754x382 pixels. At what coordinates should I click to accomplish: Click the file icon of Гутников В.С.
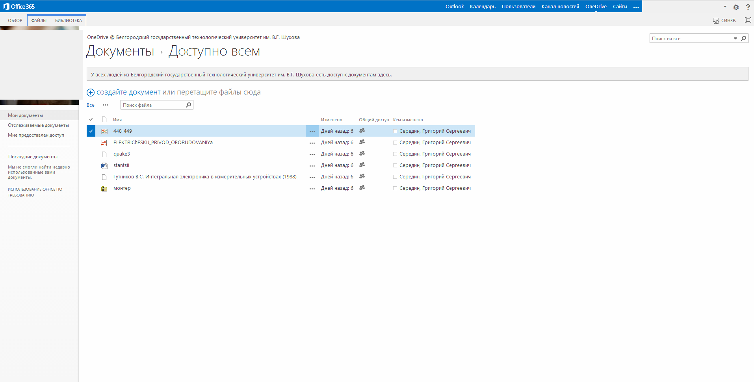tap(104, 177)
